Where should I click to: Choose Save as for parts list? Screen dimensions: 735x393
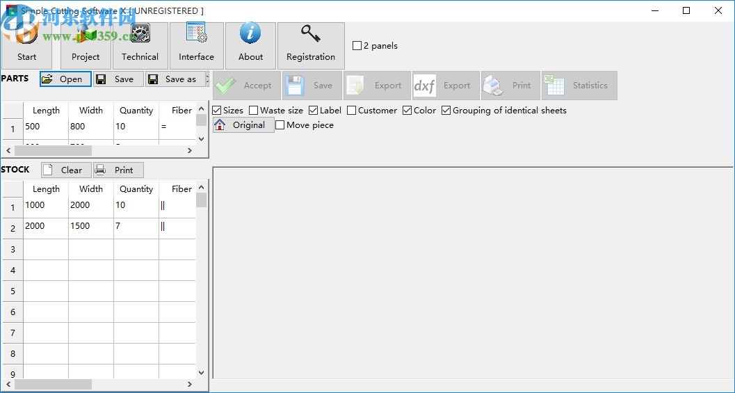point(175,79)
